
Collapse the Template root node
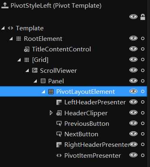click(x=3, y=28)
